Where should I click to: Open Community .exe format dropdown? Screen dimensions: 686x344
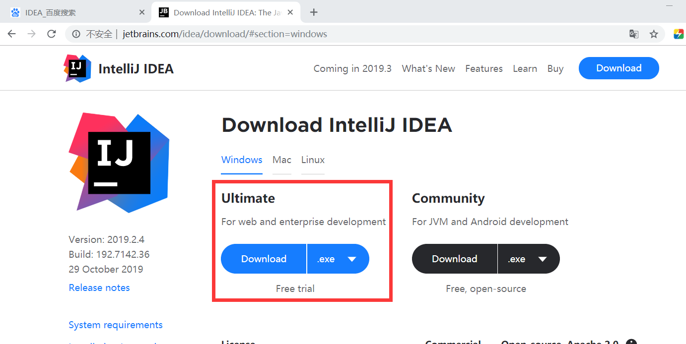point(529,259)
